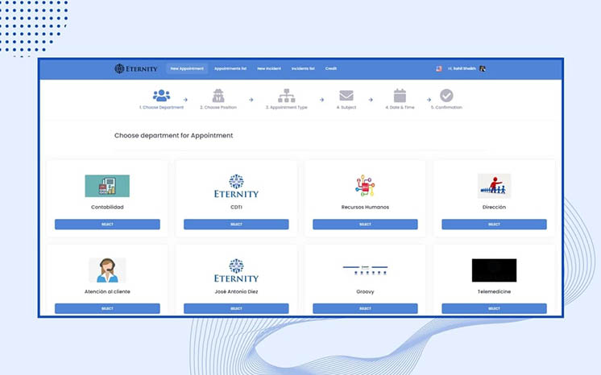Open the language flag selector

coord(439,68)
